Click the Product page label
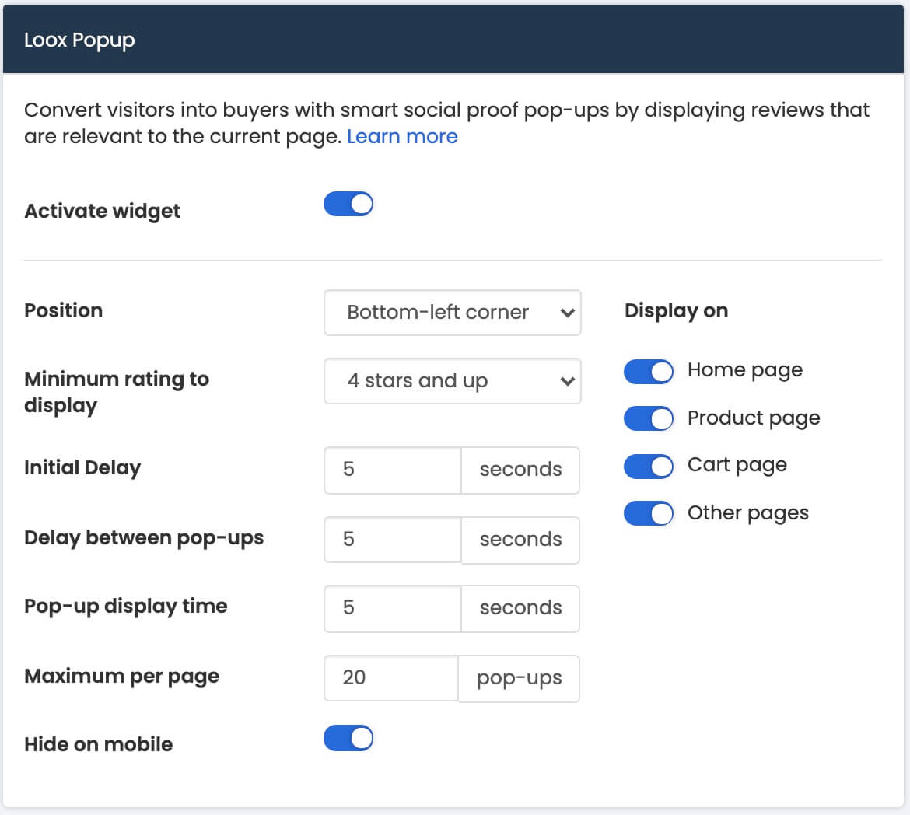The width and height of the screenshot is (910, 815). pos(754,418)
